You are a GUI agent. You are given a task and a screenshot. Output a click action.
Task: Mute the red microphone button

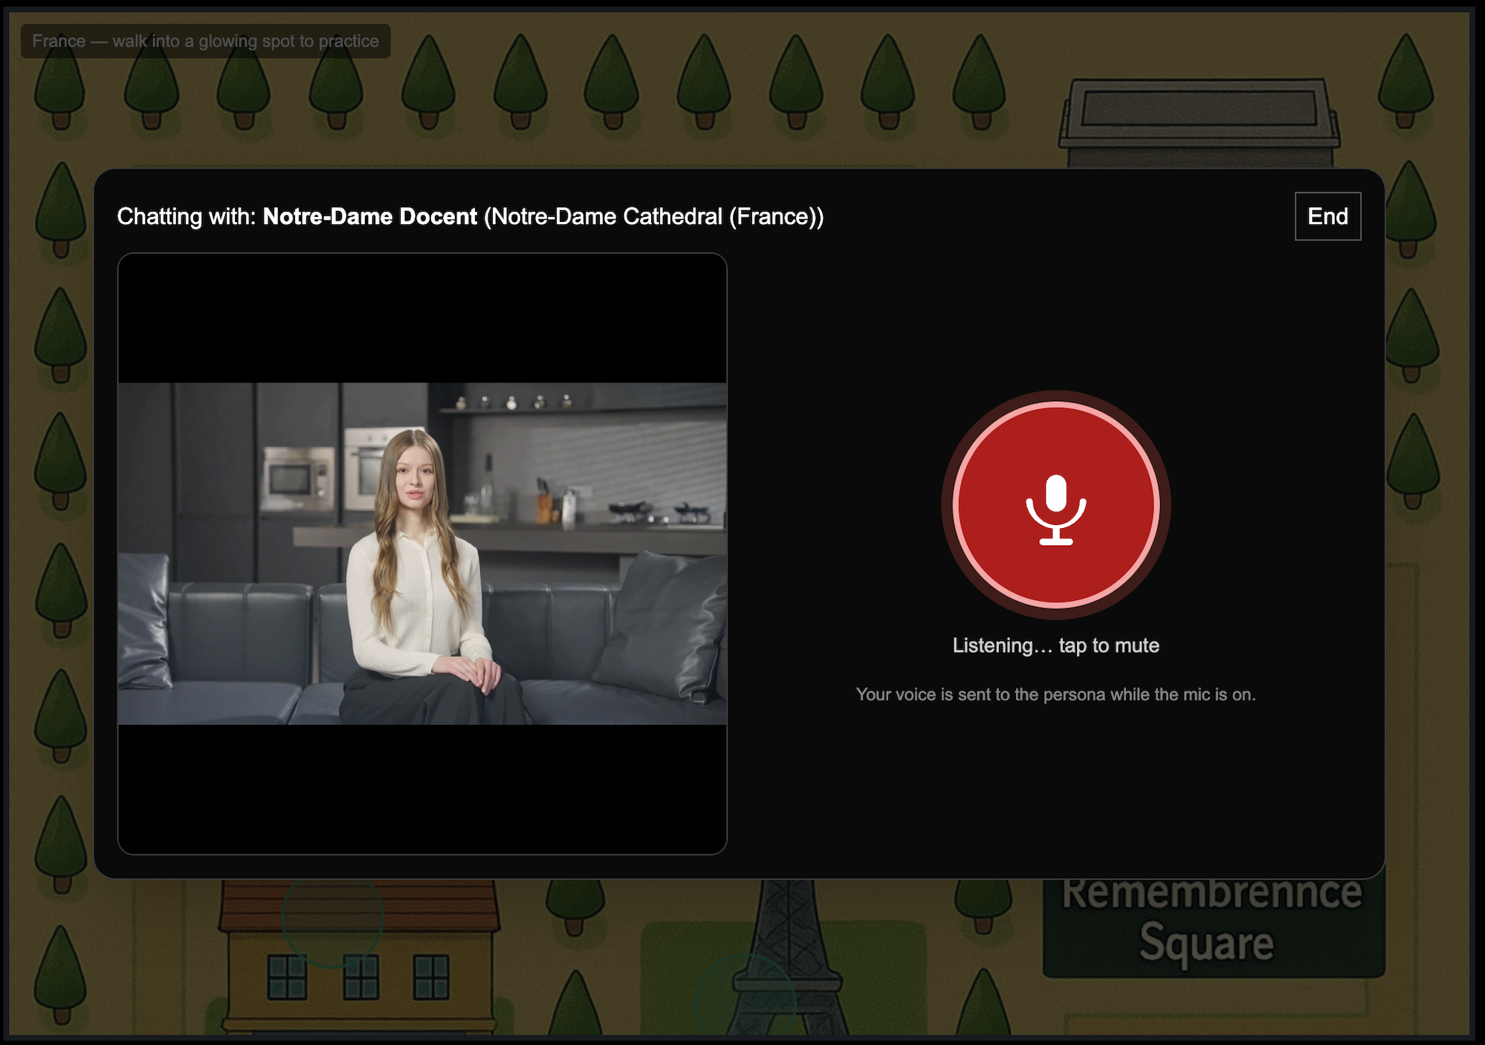tap(1055, 446)
